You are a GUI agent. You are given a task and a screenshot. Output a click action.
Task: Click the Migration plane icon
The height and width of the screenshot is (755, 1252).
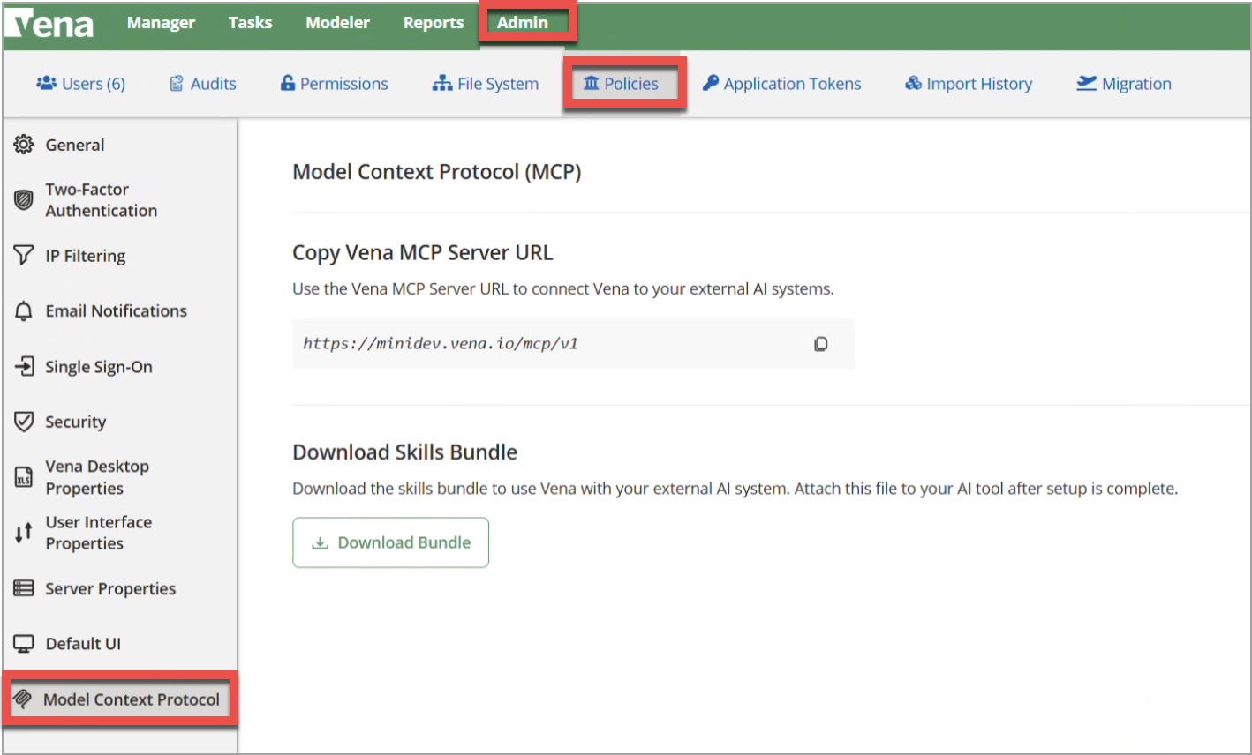pyautogui.click(x=1087, y=83)
